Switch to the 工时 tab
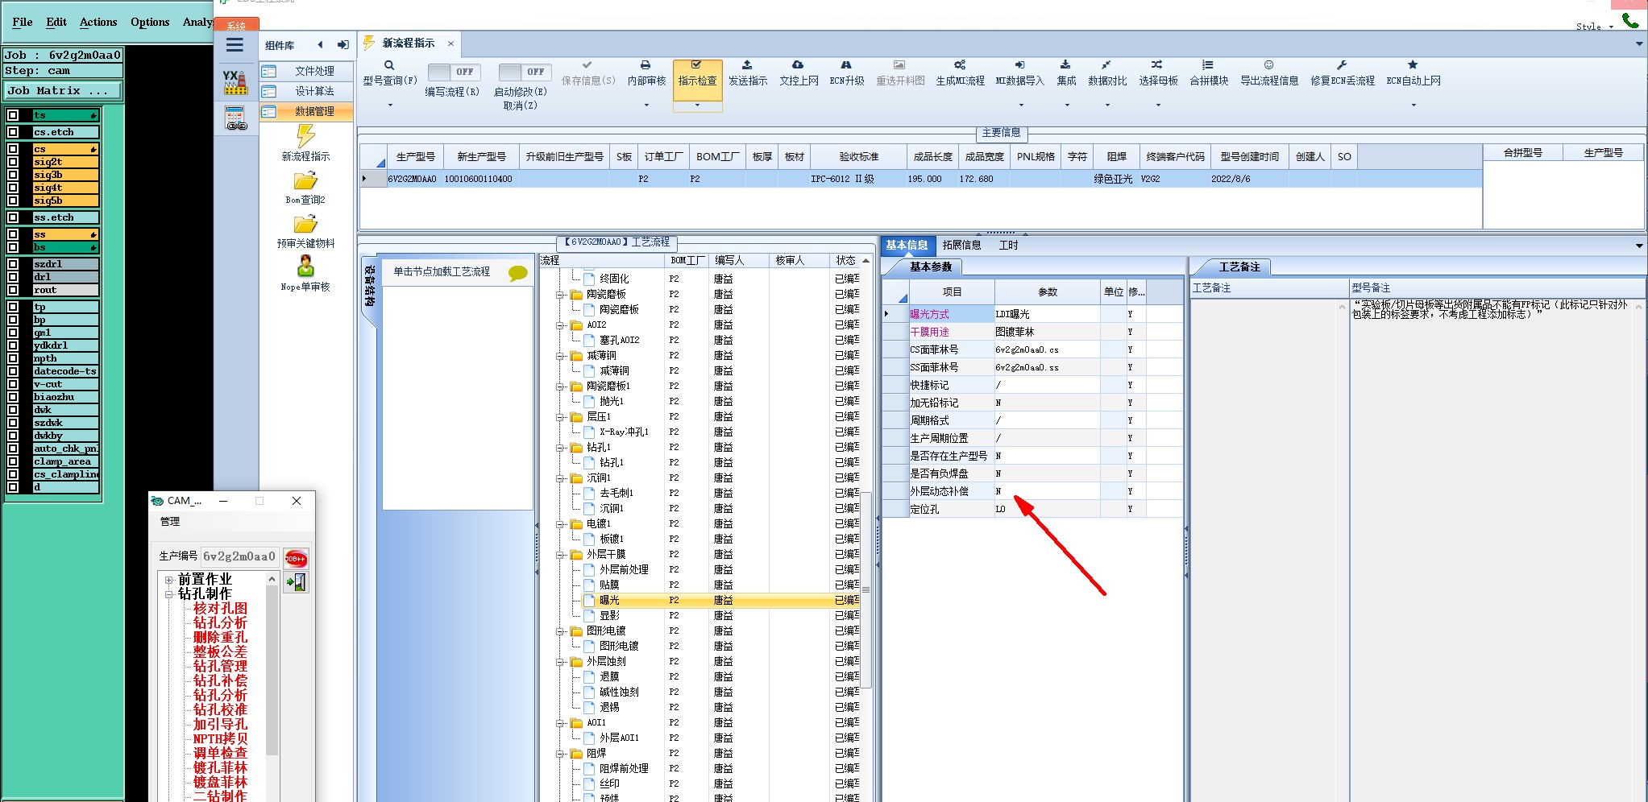 coord(1008,245)
